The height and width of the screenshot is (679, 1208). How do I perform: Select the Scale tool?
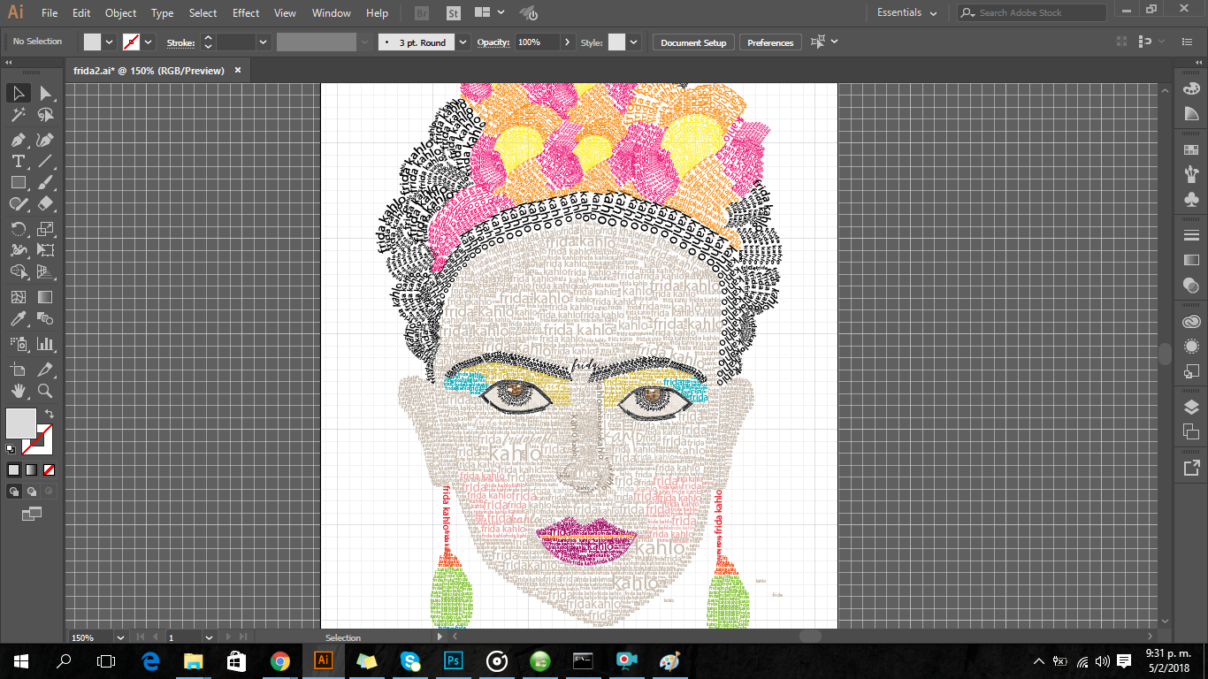[45, 228]
